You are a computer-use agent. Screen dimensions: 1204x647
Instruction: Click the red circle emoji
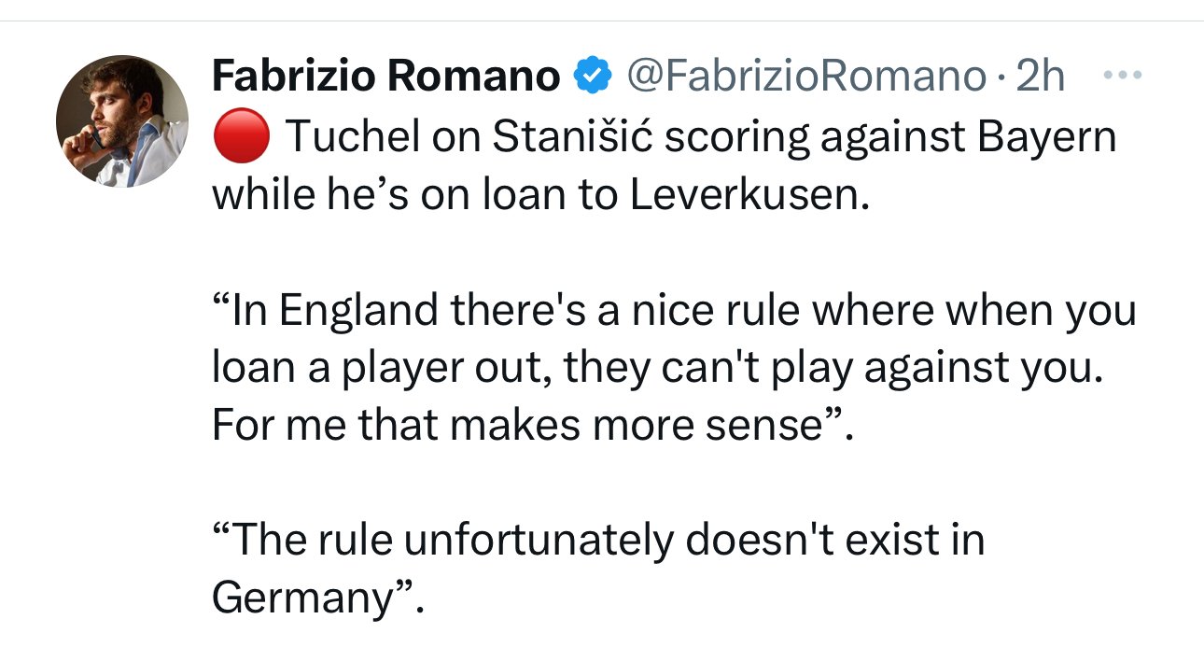pyautogui.click(x=241, y=137)
